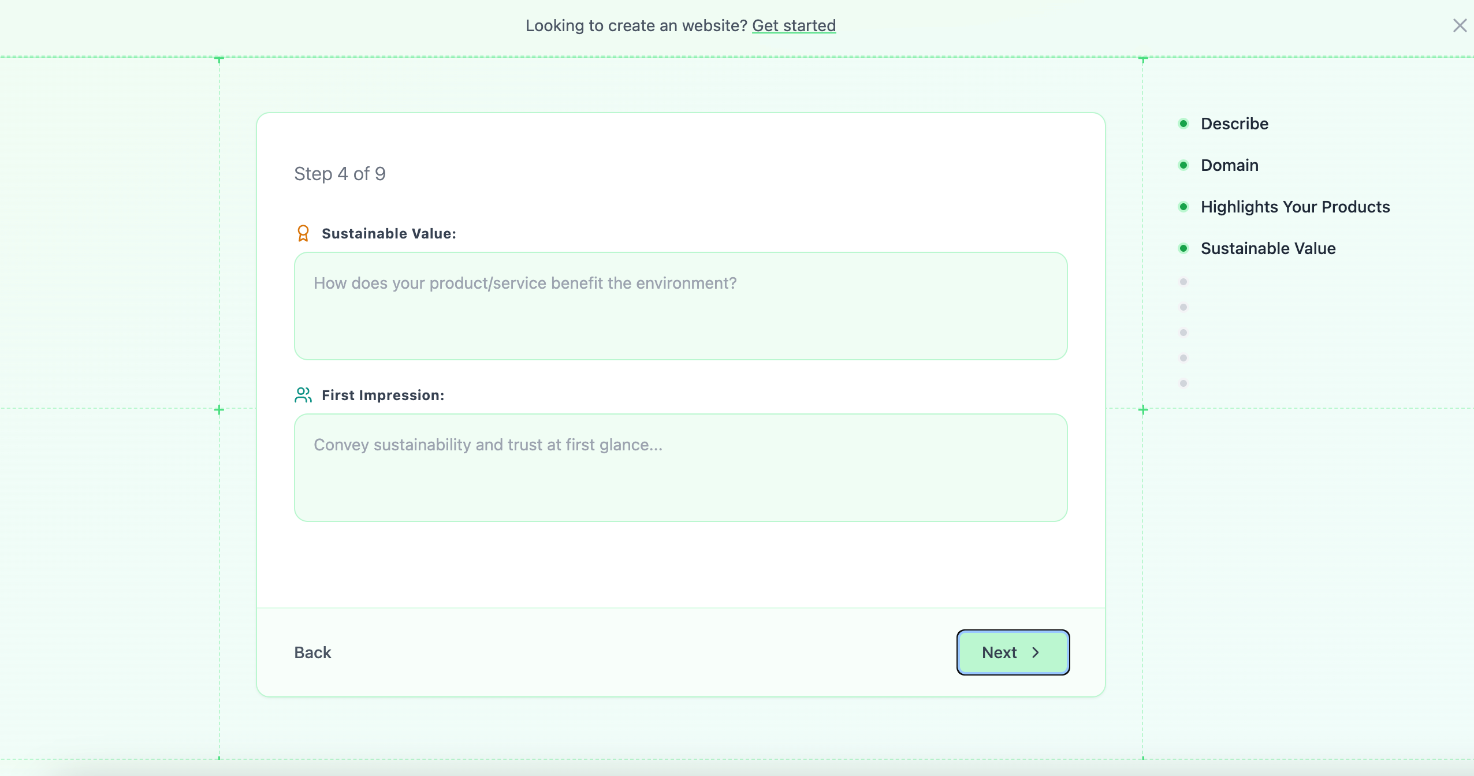Proceed with the Next button
Screen dimensions: 1474x776
[1012, 652]
